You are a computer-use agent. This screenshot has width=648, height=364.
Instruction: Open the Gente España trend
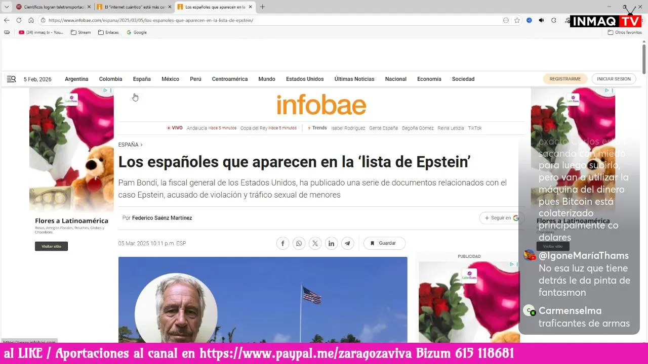point(383,128)
